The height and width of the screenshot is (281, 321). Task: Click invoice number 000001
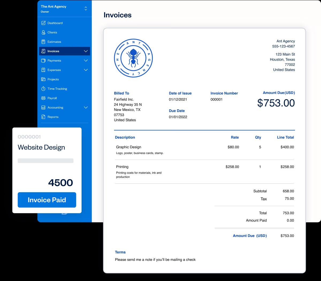point(216,99)
